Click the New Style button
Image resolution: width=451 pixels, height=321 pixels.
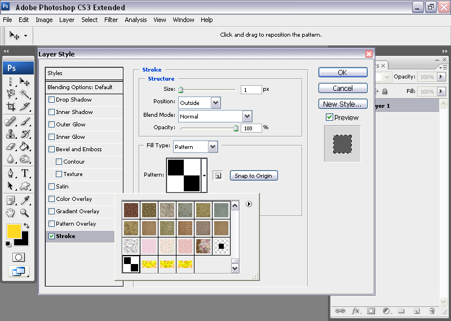[343, 104]
